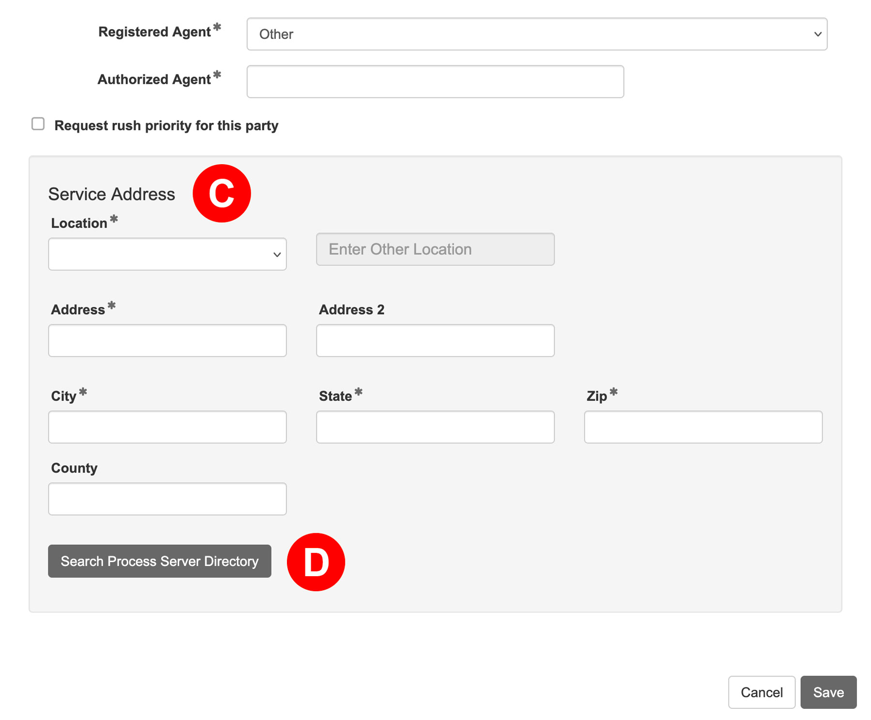Click the Enter Other Location field
Image resolution: width=871 pixels, height=720 pixels.
[435, 249]
